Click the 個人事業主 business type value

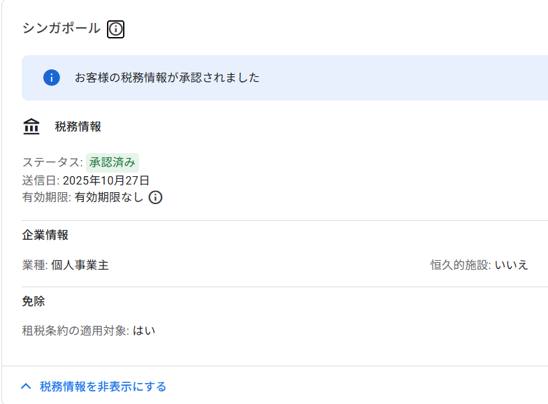point(80,265)
